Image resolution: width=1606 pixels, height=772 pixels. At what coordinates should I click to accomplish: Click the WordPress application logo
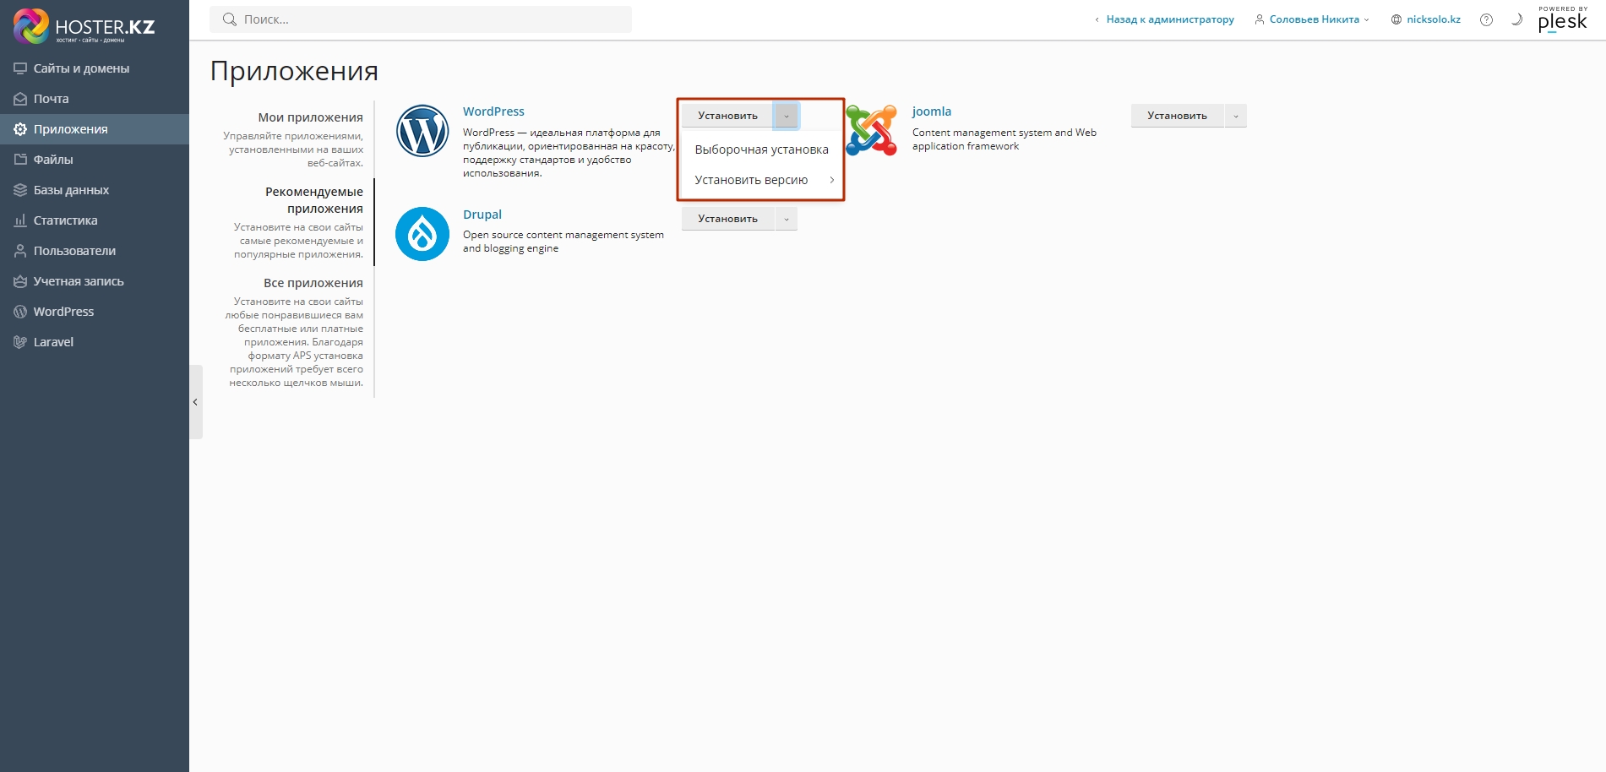pyautogui.click(x=422, y=131)
